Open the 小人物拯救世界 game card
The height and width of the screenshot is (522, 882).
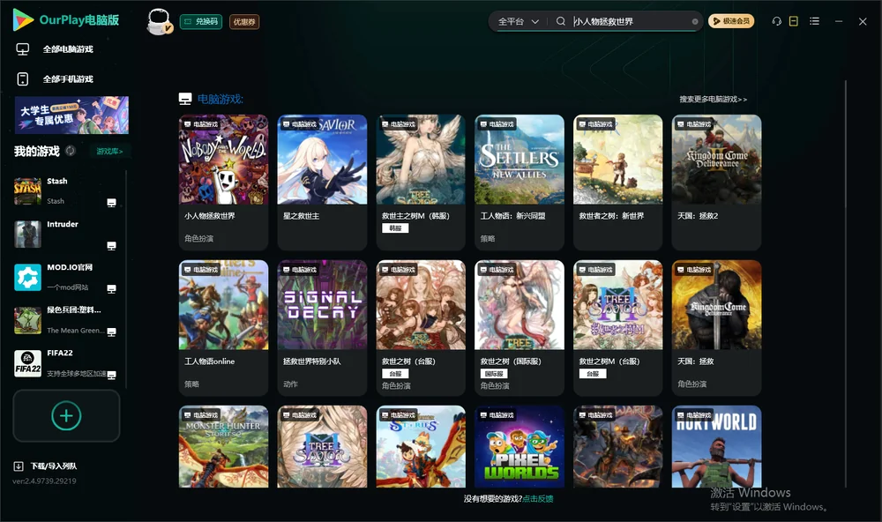(223, 183)
